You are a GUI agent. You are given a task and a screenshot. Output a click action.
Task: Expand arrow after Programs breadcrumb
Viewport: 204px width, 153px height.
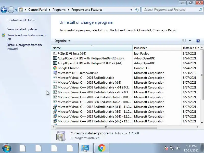coord(68,10)
